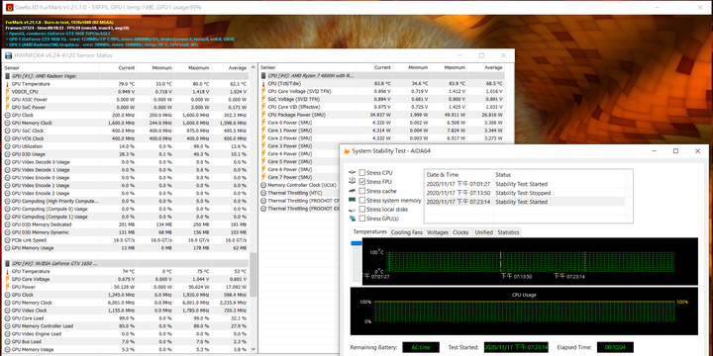Viewport: 713px width, 356px height.
Task: Click the circle icon next to PCIe Link Speed
Action: click(7, 240)
